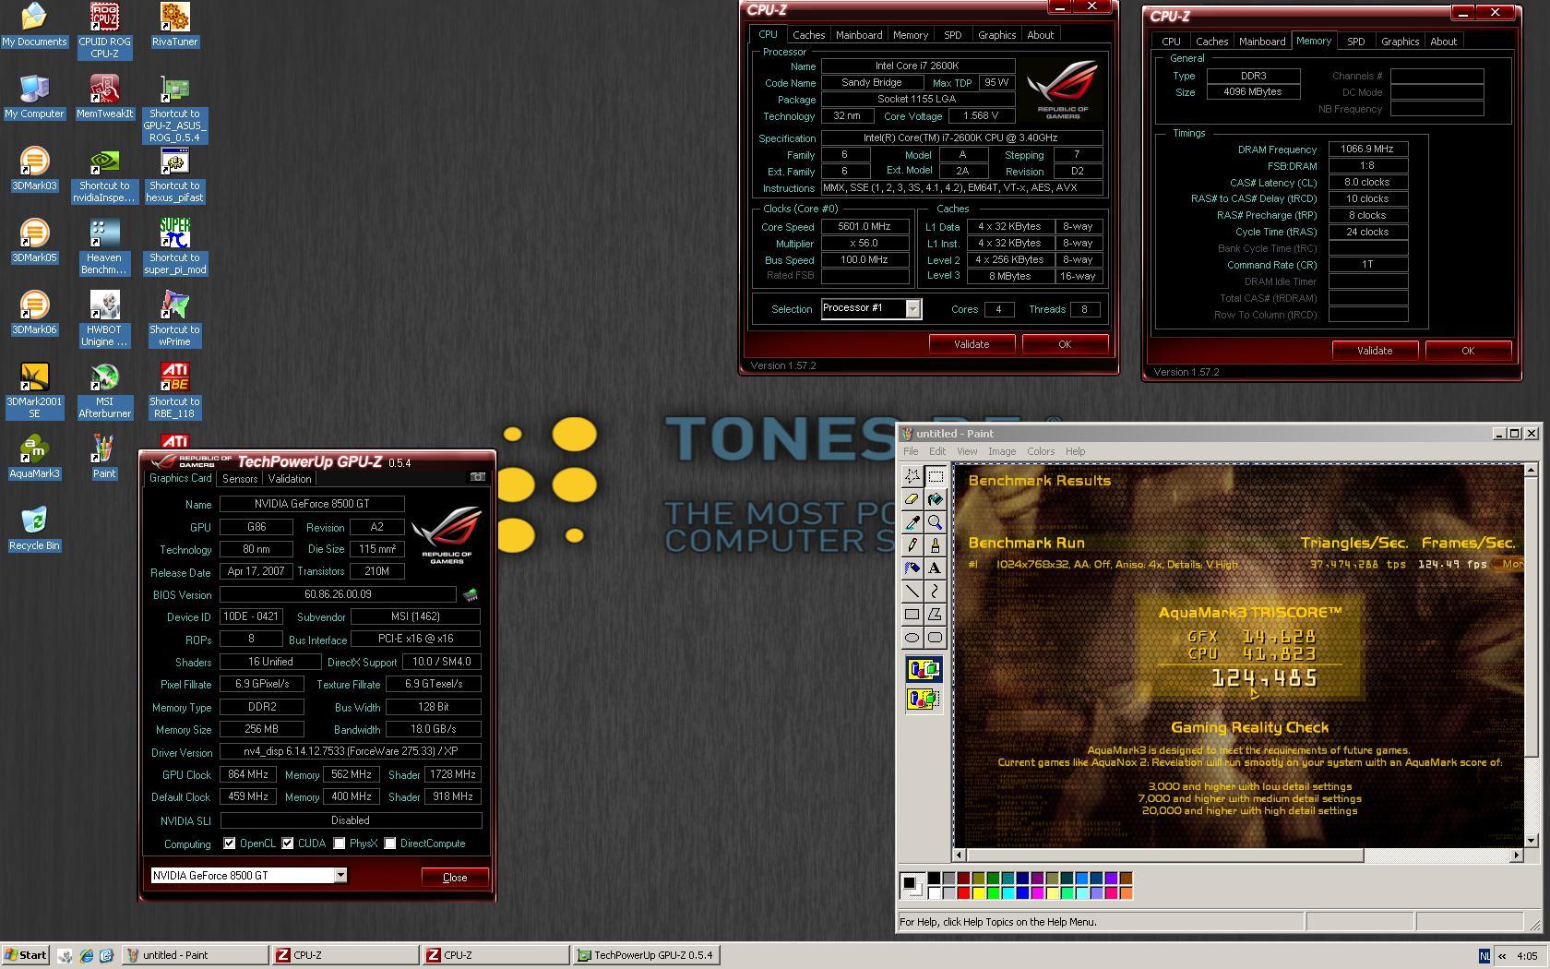Open the Graphics tab in the left CPU-Z window
Image resolution: width=1550 pixels, height=969 pixels.
(x=996, y=35)
